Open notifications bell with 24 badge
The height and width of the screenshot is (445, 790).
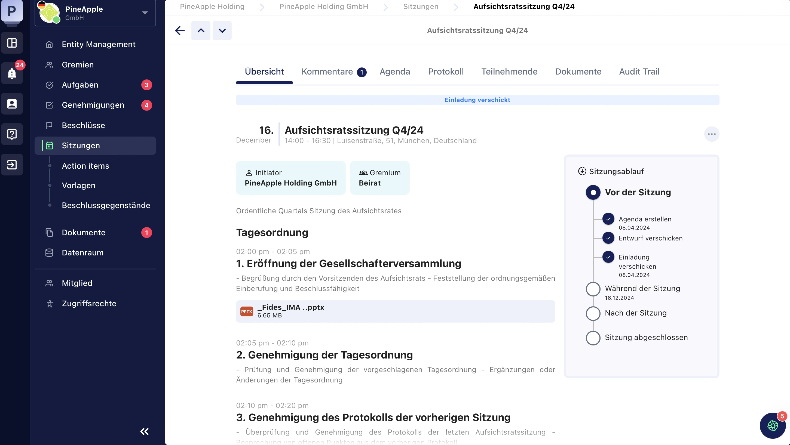[12, 73]
